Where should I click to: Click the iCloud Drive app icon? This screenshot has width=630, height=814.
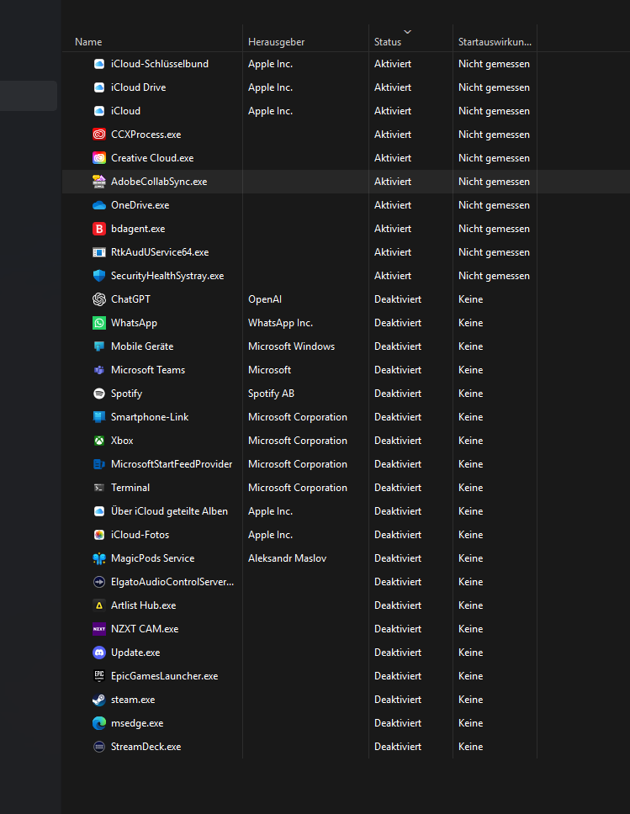tap(99, 87)
